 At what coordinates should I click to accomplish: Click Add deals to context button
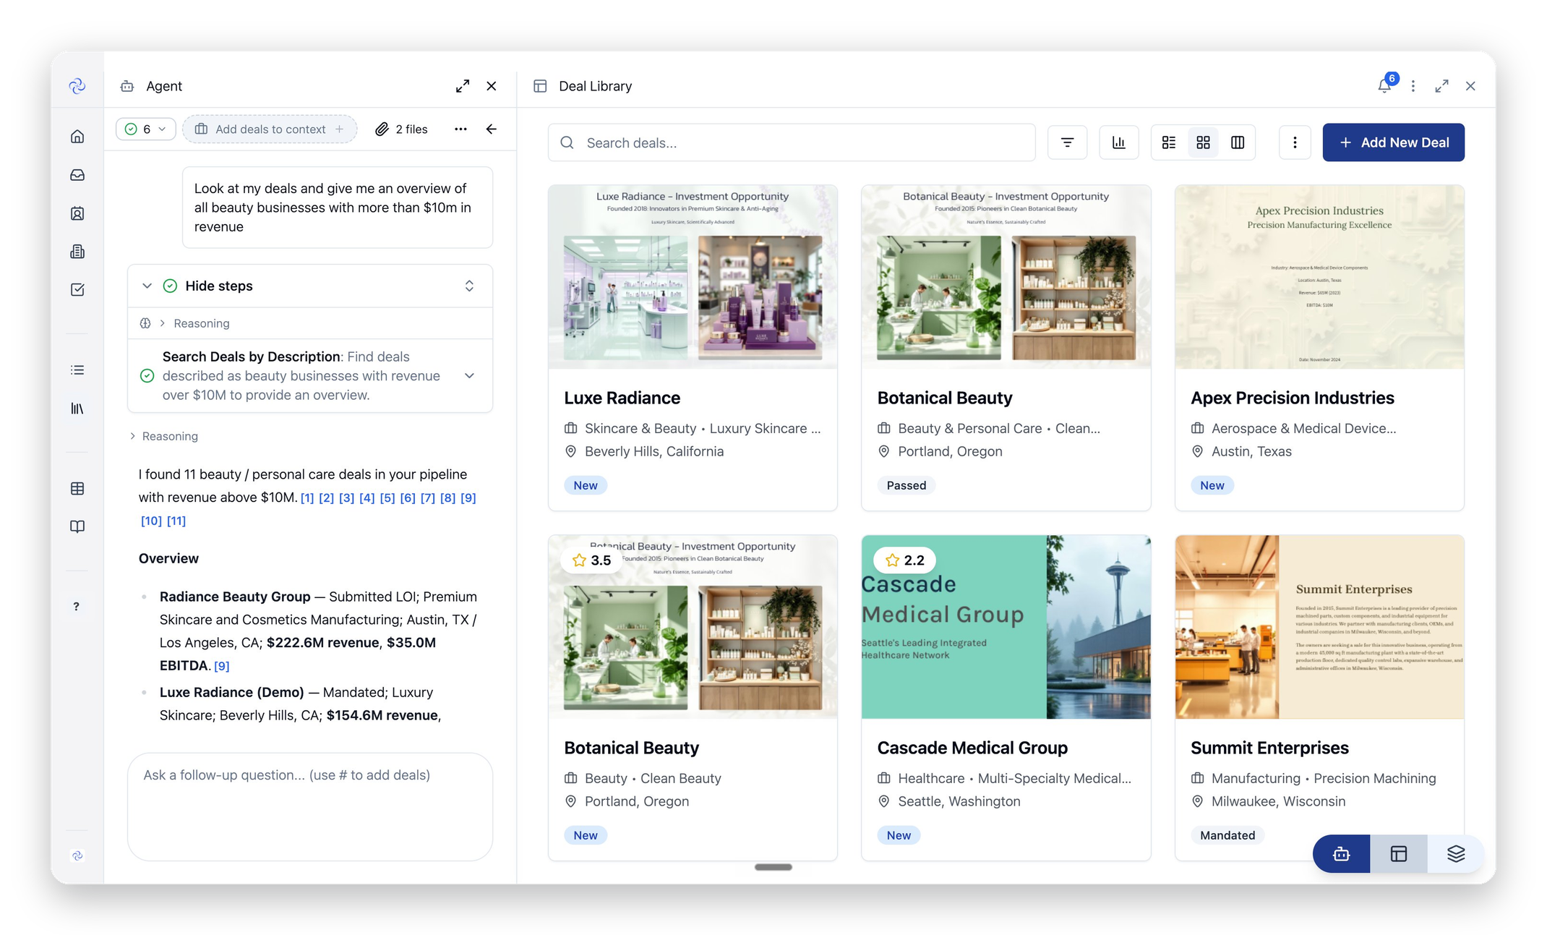coord(270,129)
